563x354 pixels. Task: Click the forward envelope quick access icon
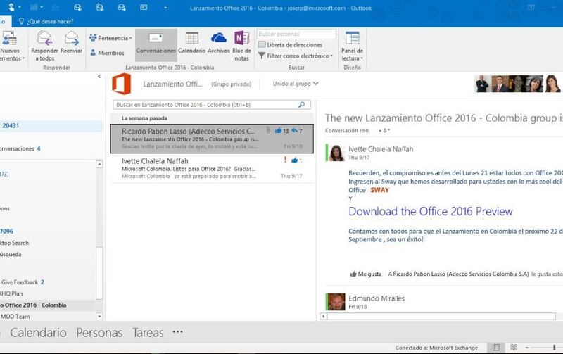[122, 8]
